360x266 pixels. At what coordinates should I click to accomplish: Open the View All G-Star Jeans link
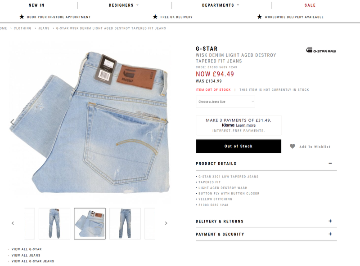(x=32, y=261)
